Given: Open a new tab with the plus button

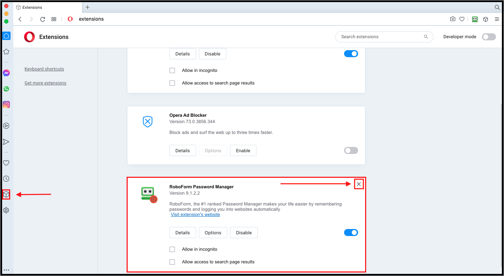Looking at the screenshot, I should [x=88, y=7].
